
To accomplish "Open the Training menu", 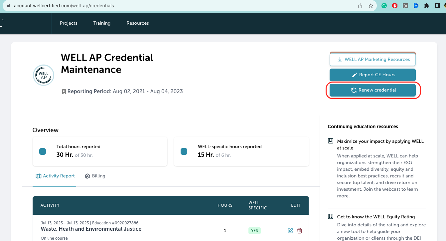I will click(102, 23).
